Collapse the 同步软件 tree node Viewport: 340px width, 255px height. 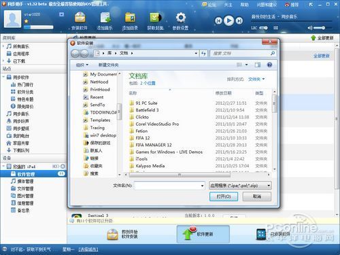pyautogui.click(x=3, y=77)
